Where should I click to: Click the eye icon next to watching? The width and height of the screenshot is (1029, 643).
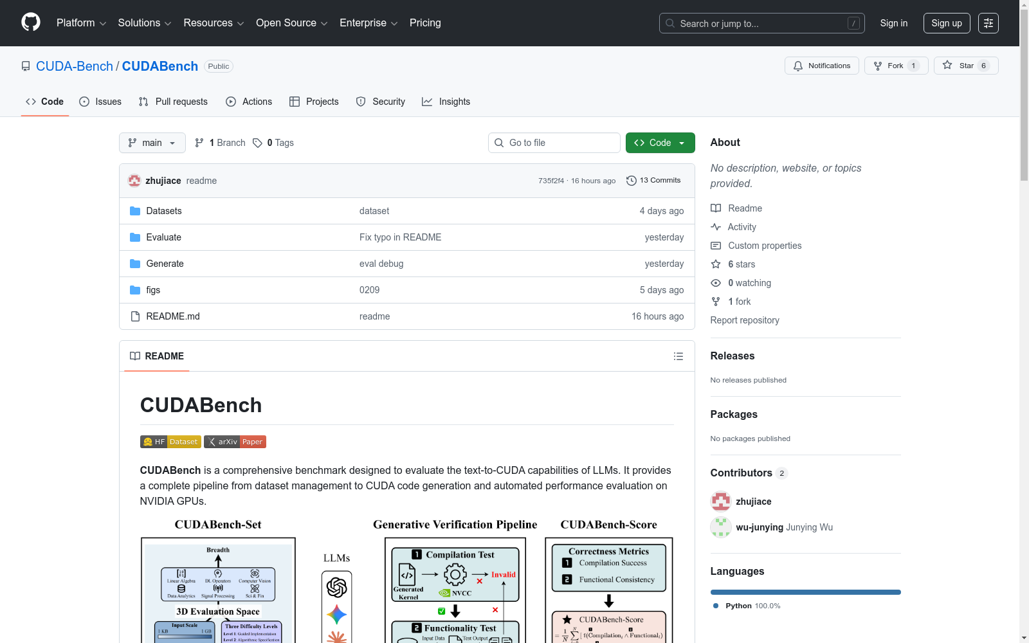(x=716, y=283)
